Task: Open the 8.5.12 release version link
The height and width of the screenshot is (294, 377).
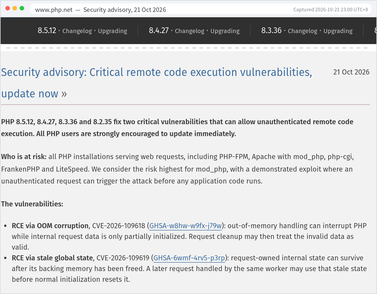Action: point(47,31)
